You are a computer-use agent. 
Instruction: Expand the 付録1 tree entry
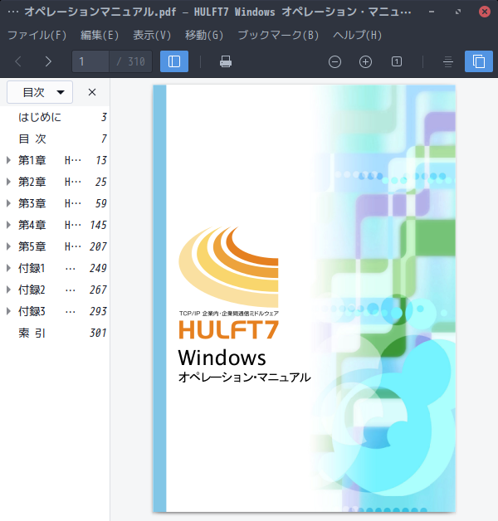coord(8,268)
